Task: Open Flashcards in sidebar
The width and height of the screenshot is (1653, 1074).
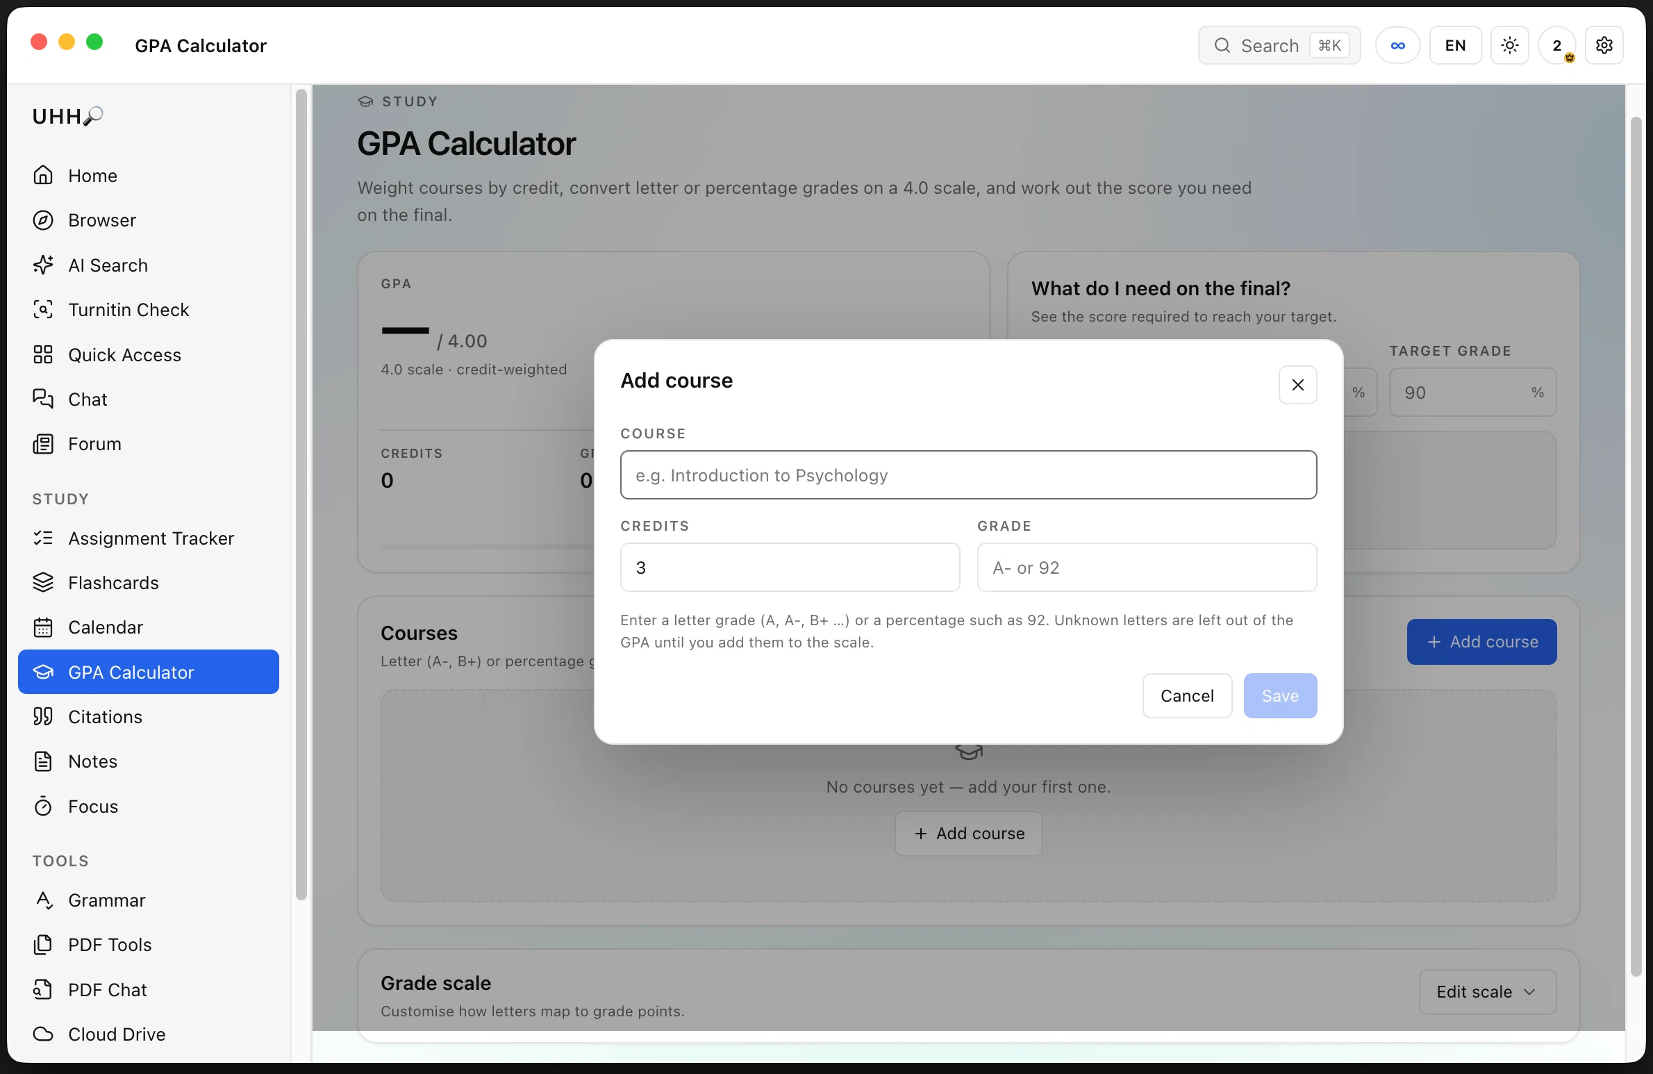Action: [x=148, y=583]
